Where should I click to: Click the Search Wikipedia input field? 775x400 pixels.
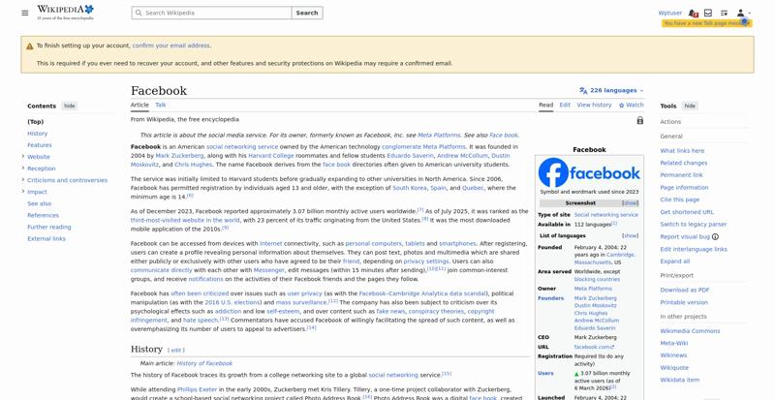211,13
